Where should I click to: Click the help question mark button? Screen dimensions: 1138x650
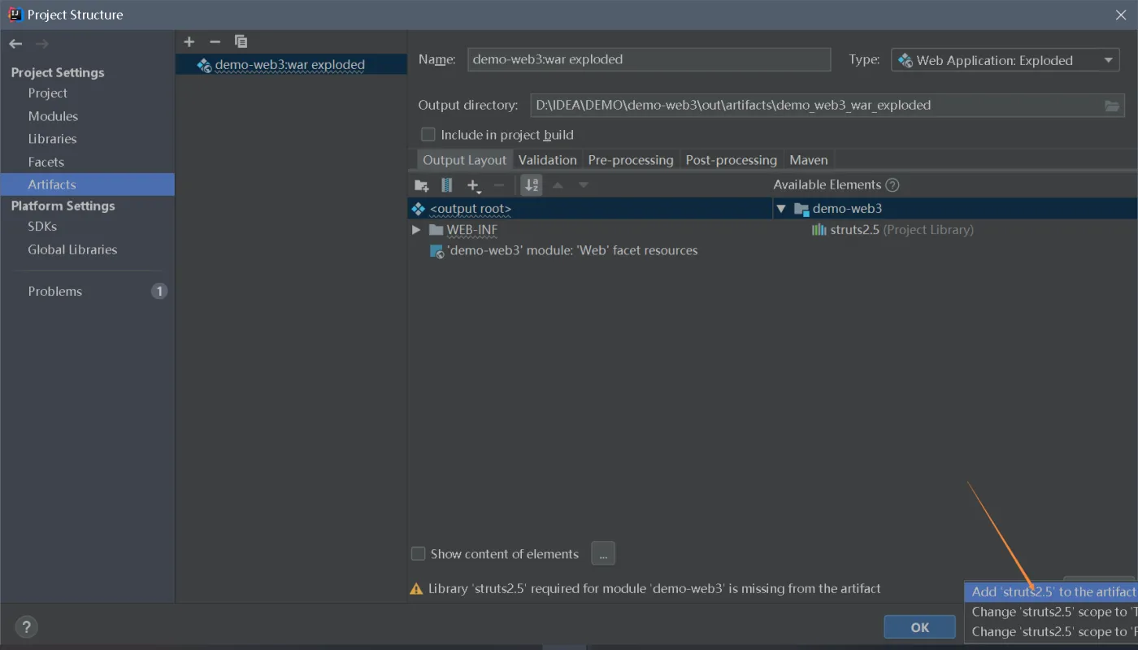(27, 627)
